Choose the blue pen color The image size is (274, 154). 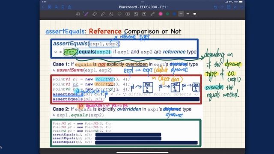coord(174,14)
